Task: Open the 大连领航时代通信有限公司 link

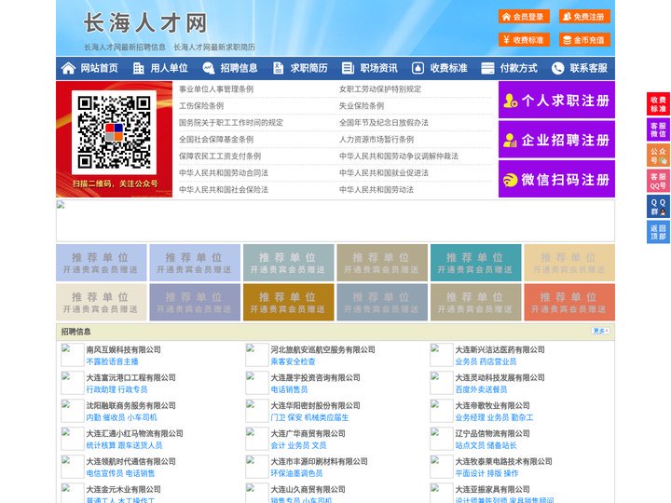Action: [x=131, y=461]
